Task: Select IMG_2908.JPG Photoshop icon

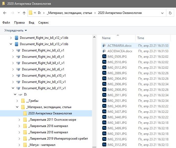Action: click(104, 89)
